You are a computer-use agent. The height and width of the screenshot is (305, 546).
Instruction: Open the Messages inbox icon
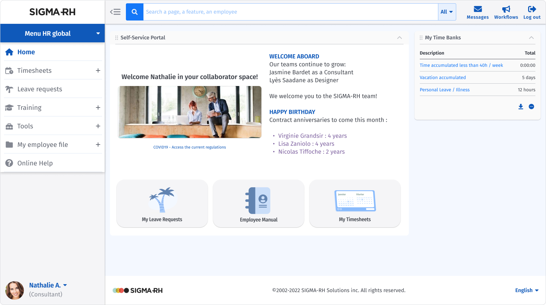click(x=477, y=10)
